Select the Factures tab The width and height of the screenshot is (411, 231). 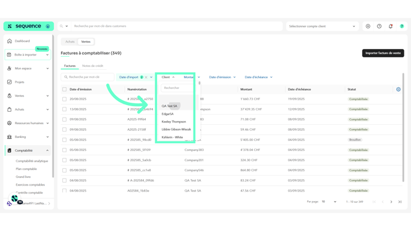coord(70,66)
